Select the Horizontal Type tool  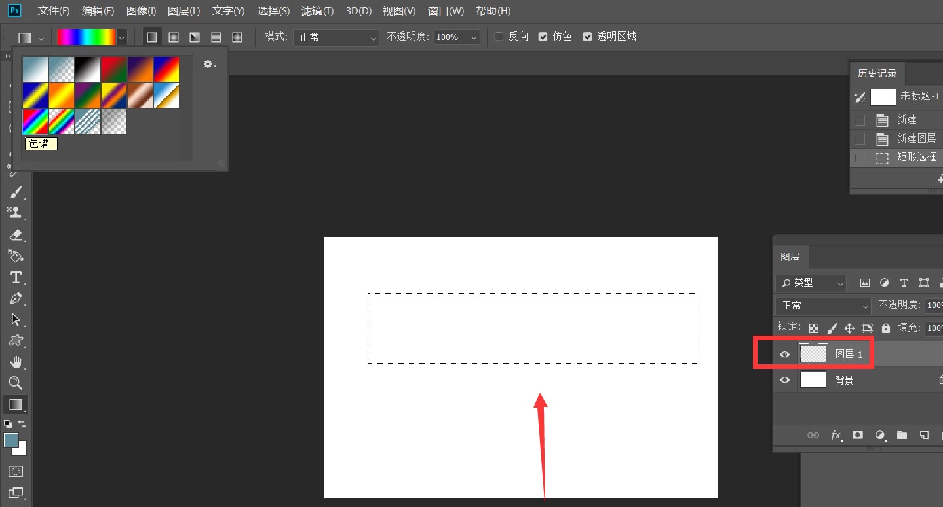(x=16, y=277)
